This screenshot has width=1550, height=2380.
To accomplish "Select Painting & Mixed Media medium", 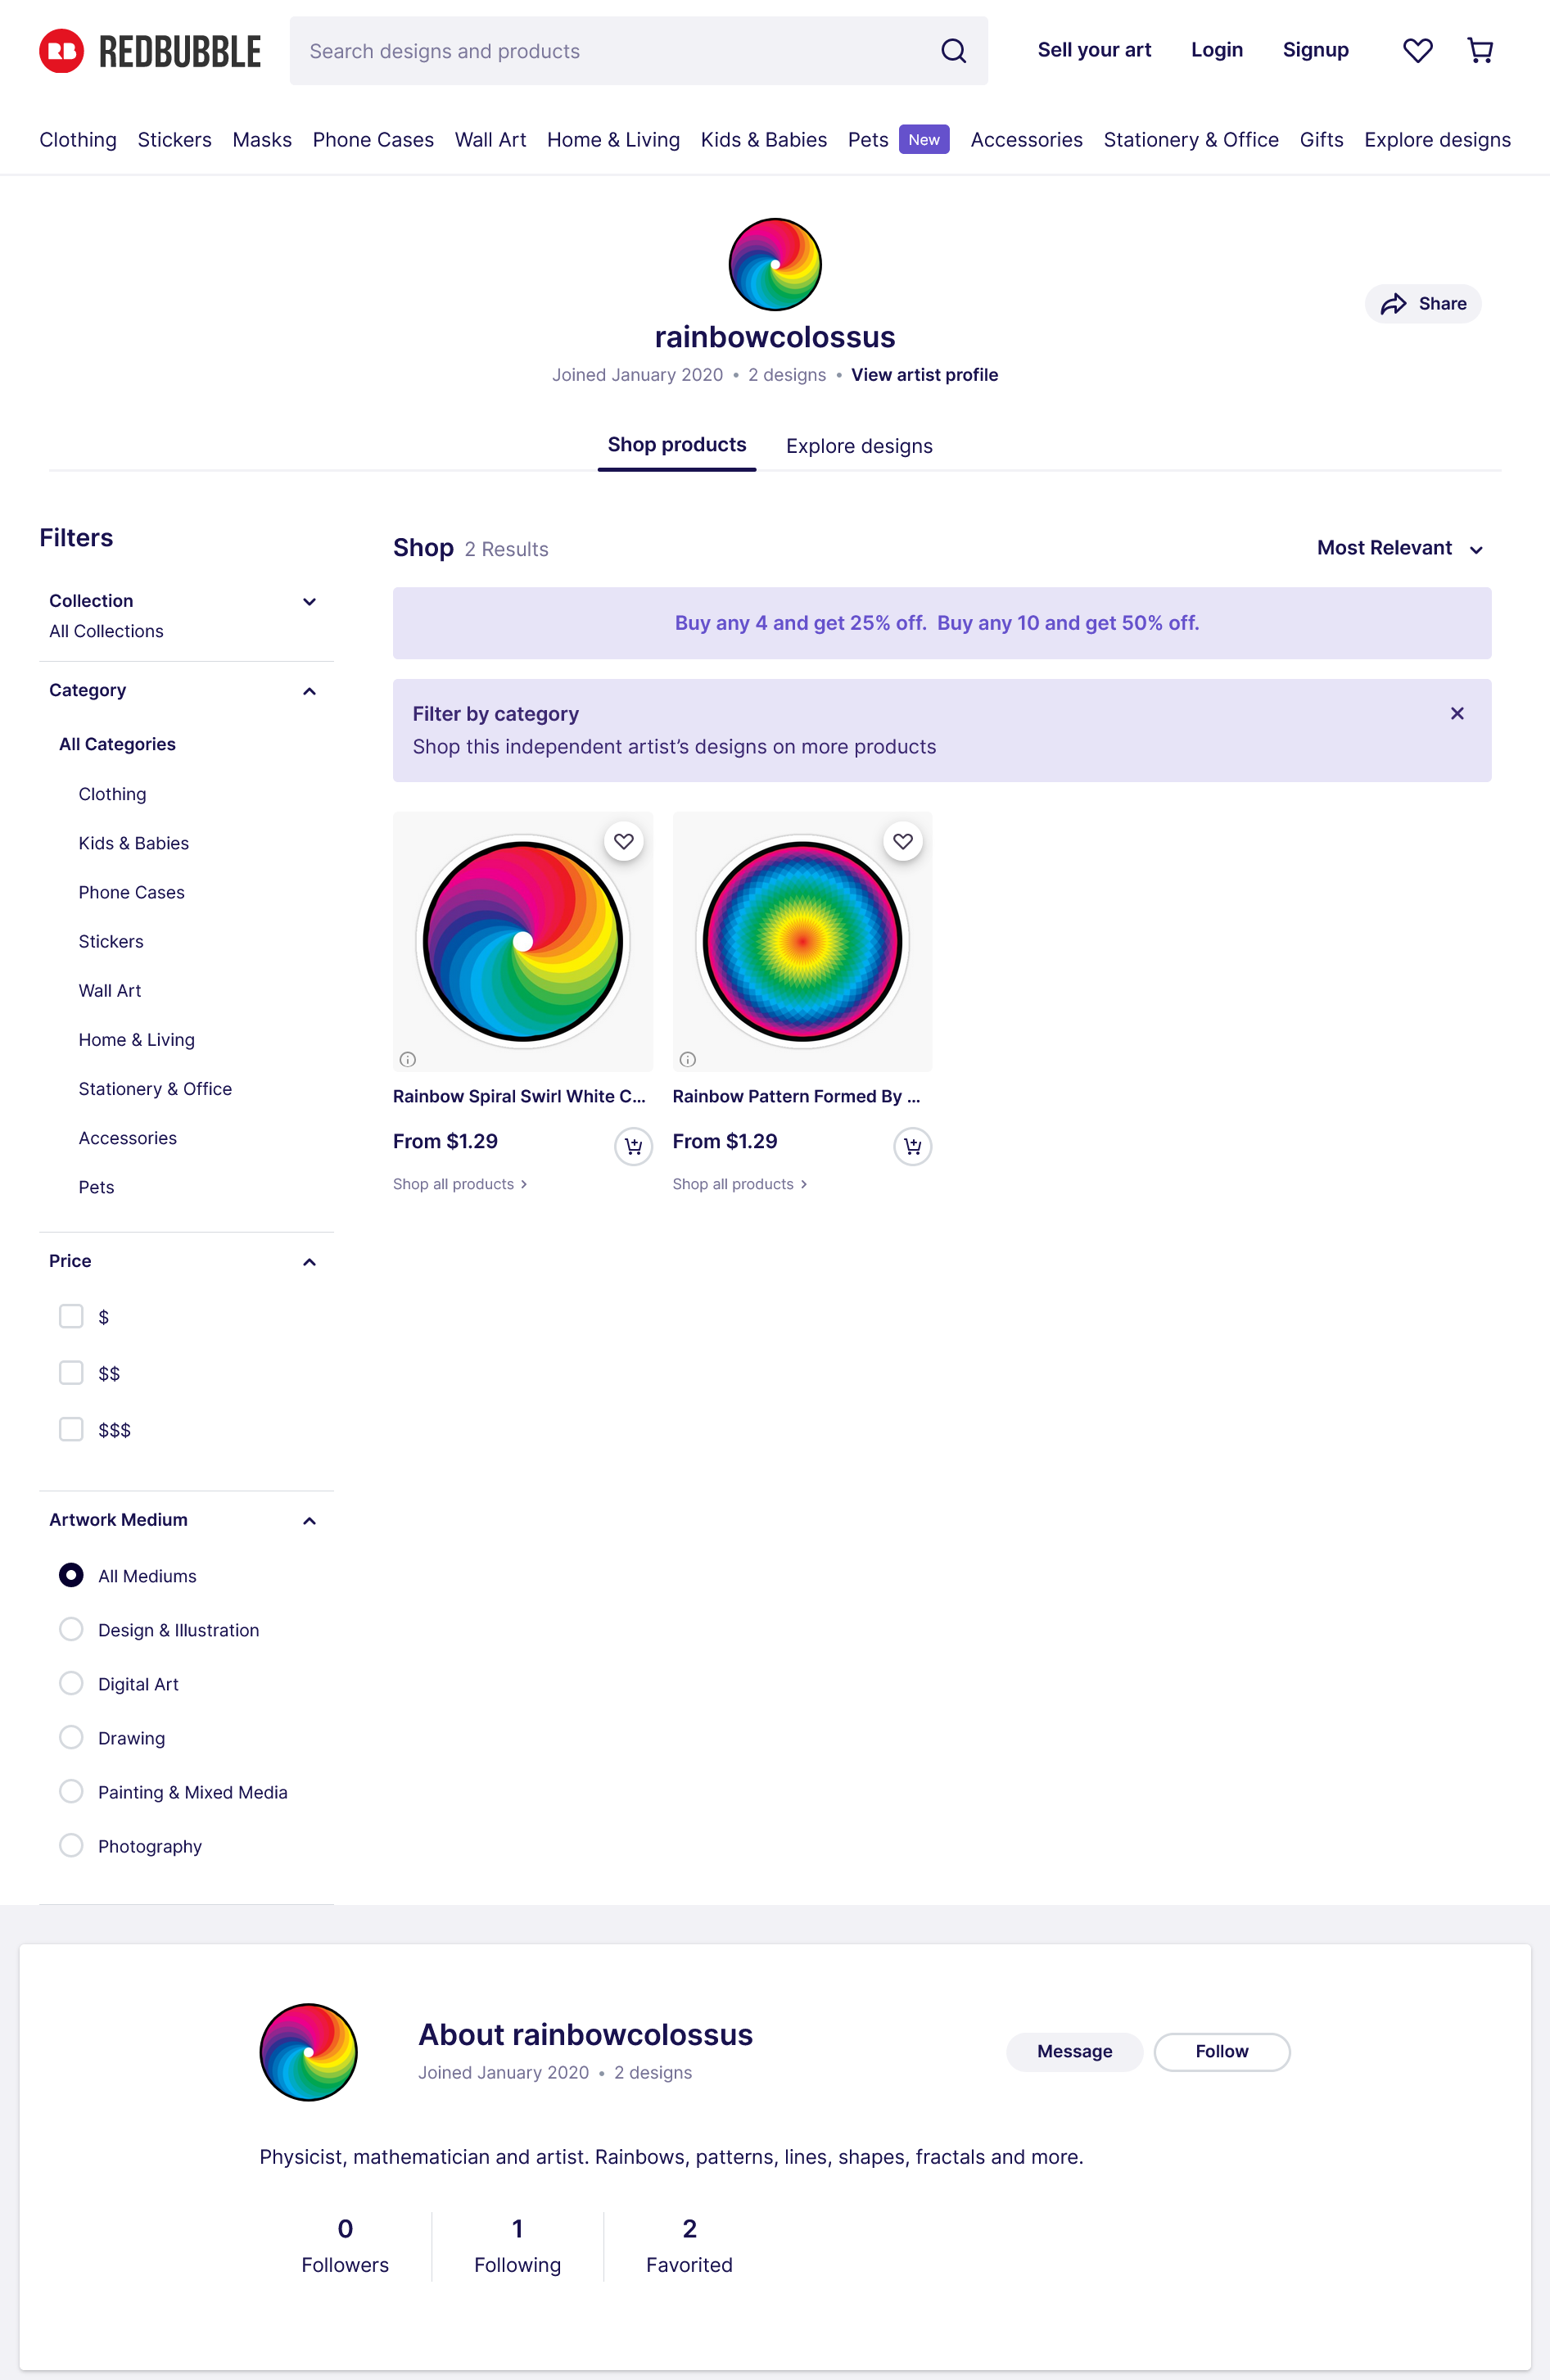I will coord(71,1791).
